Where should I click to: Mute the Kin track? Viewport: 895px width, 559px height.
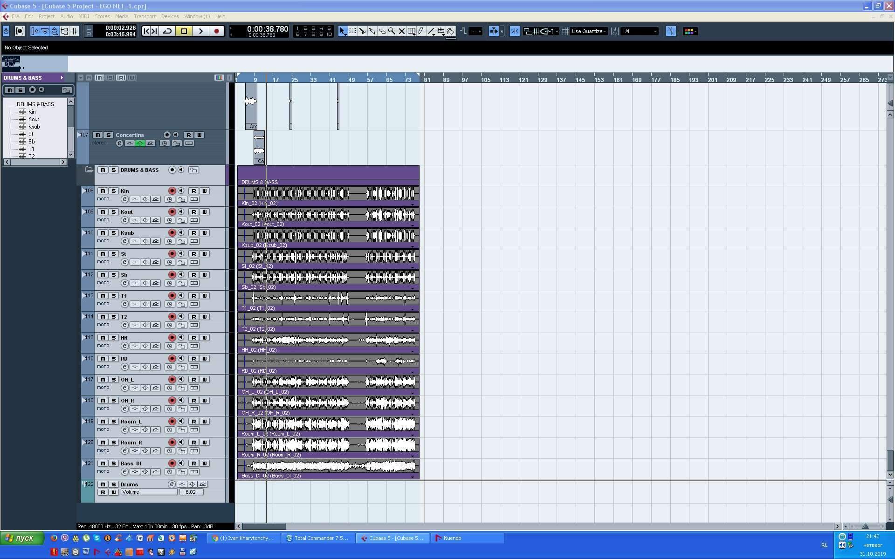point(103,191)
